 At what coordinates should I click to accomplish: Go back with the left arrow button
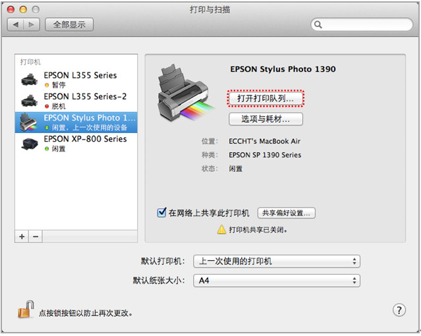[x=16, y=25]
